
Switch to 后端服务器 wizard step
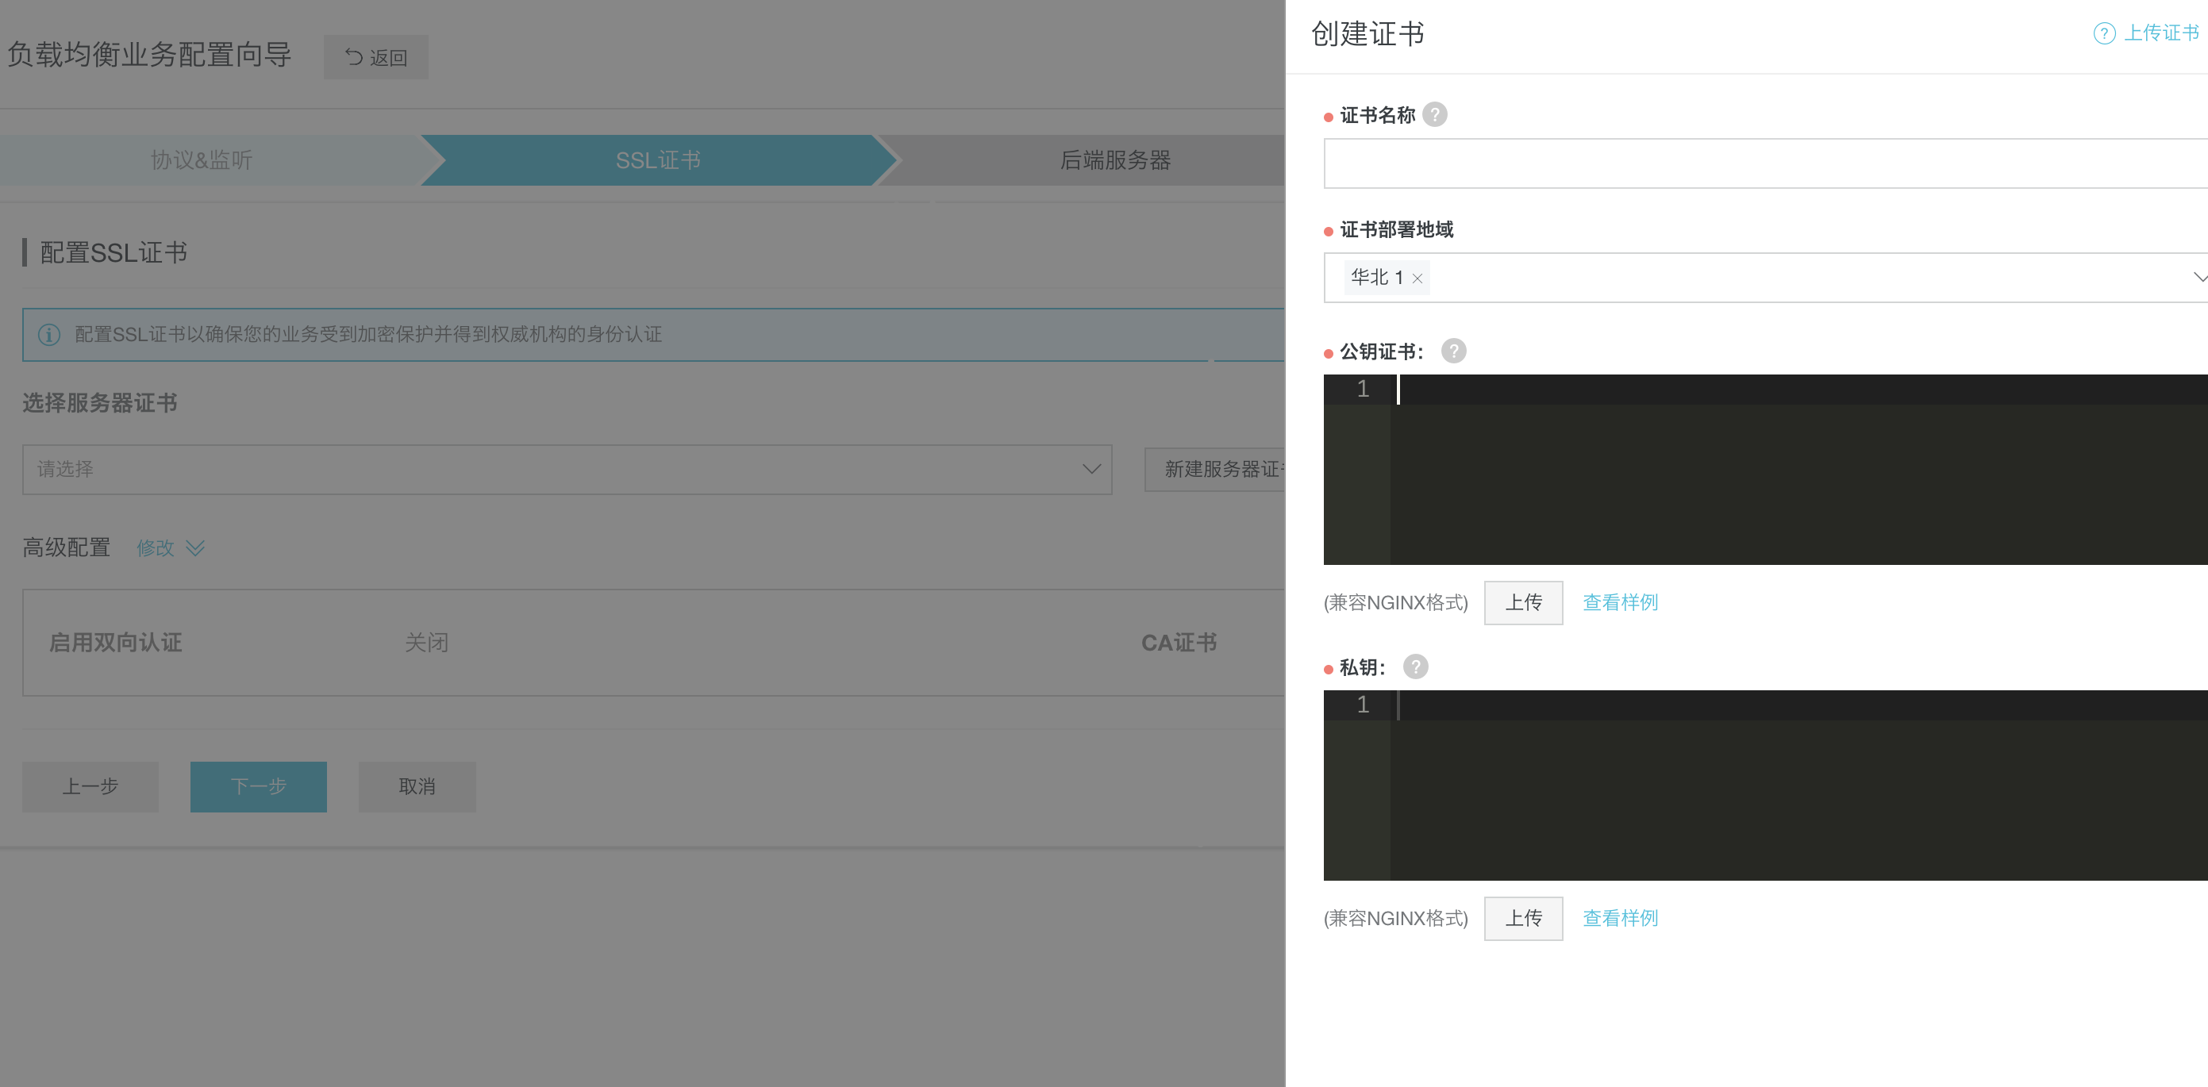pyautogui.click(x=1114, y=160)
